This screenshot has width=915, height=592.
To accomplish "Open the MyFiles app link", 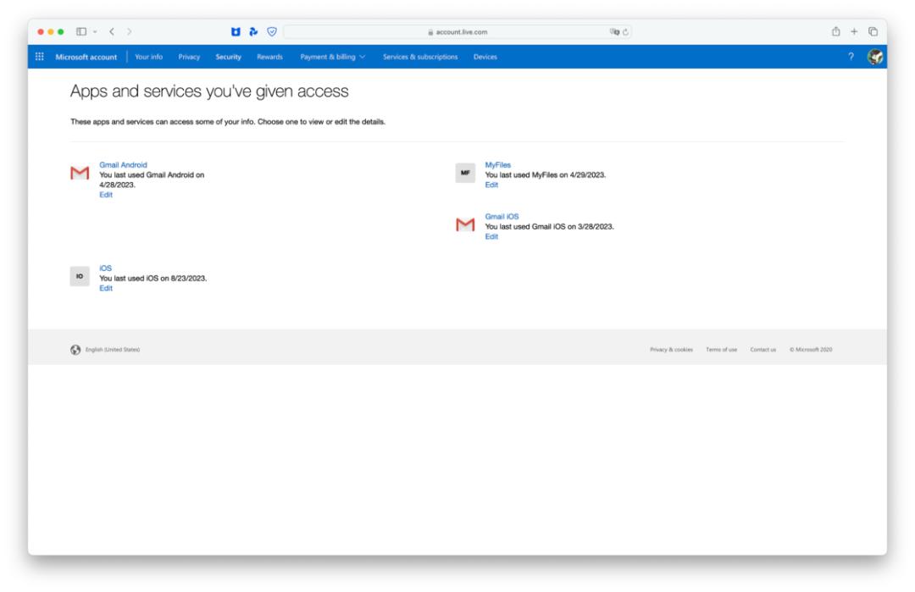I will pyautogui.click(x=497, y=165).
